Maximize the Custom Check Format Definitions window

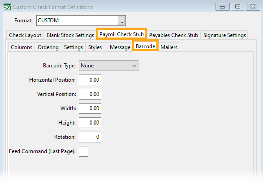click(x=237, y=7)
